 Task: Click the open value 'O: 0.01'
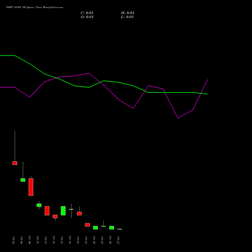(x=87, y=17)
